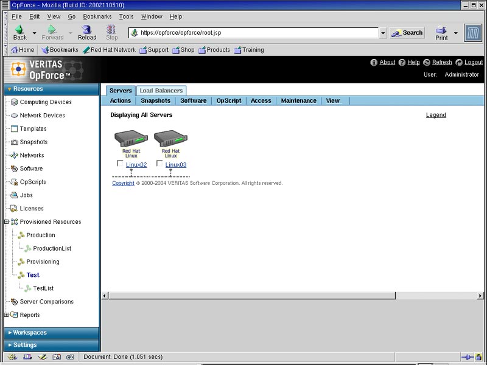The width and height of the screenshot is (487, 365).
Task: Open Software in the sidebar tree
Action: [31, 169]
